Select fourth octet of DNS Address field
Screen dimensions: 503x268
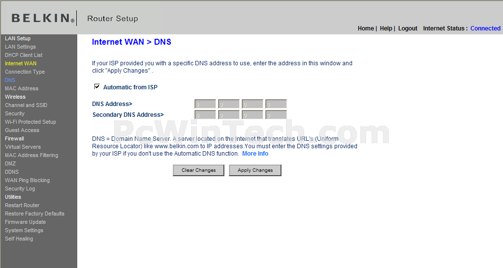276,104
